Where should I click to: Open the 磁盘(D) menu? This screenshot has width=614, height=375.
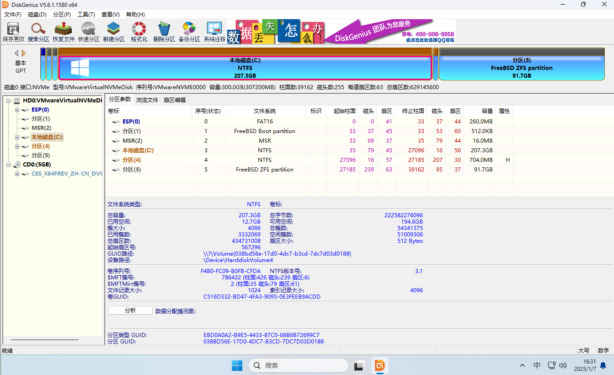click(x=37, y=15)
